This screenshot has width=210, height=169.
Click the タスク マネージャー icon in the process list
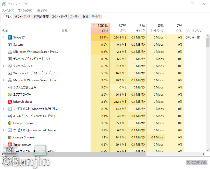point(10,66)
